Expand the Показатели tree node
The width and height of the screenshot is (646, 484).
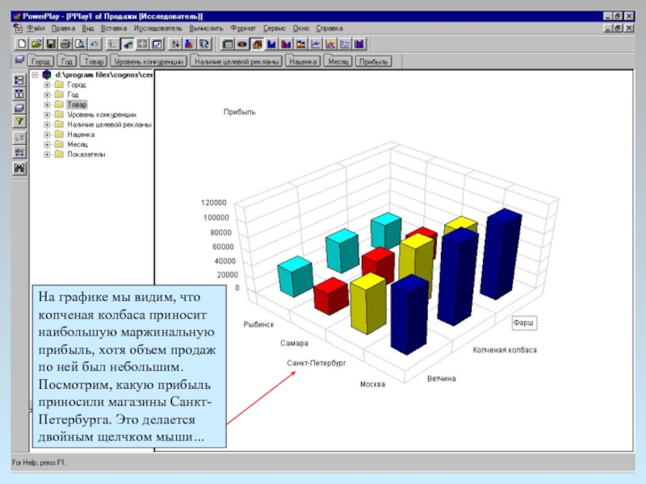pyautogui.click(x=48, y=154)
